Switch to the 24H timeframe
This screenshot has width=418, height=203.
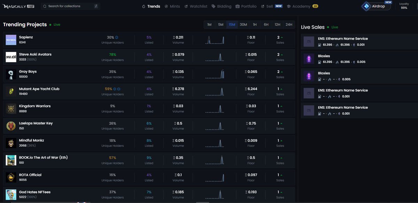pos(289,25)
